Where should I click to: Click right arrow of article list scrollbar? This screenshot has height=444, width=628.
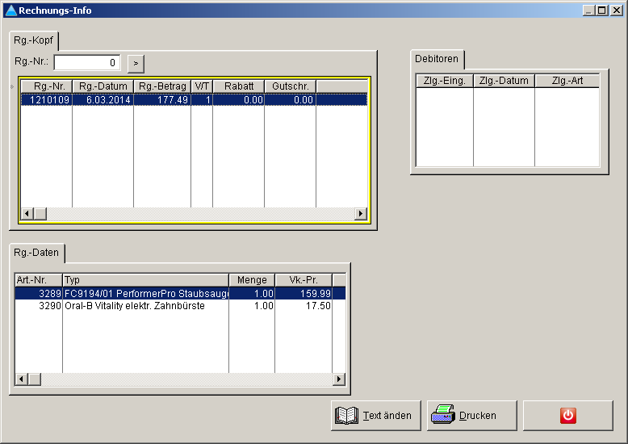(339, 379)
